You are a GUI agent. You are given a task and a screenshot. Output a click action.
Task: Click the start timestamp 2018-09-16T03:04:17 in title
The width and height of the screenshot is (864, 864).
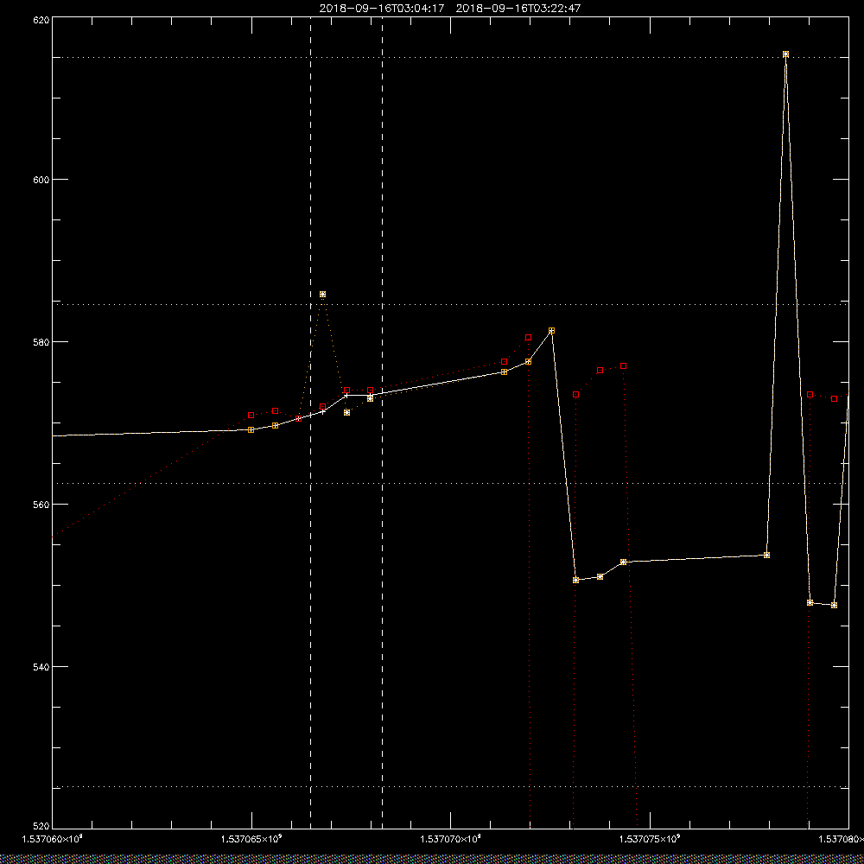coord(381,9)
